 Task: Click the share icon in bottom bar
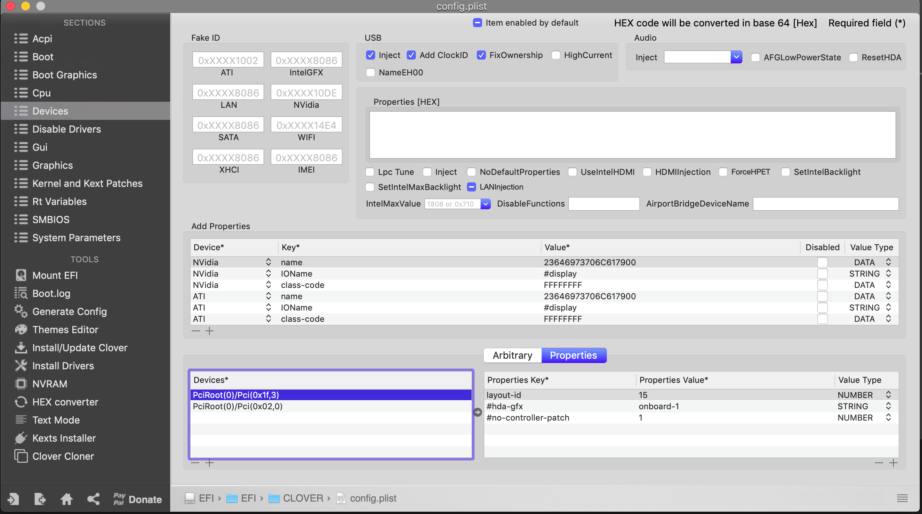coord(93,499)
